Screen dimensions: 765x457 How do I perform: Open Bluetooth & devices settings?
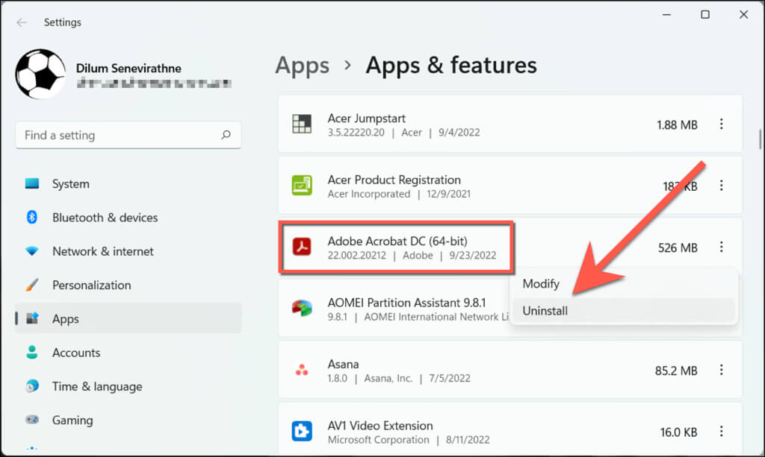coord(105,218)
